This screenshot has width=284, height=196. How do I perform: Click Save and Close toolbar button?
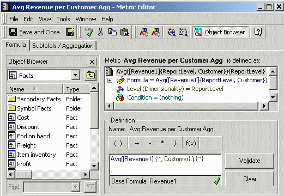point(34,32)
